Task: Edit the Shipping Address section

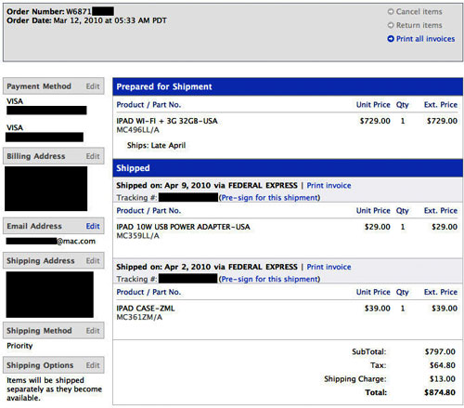Action: (93, 261)
